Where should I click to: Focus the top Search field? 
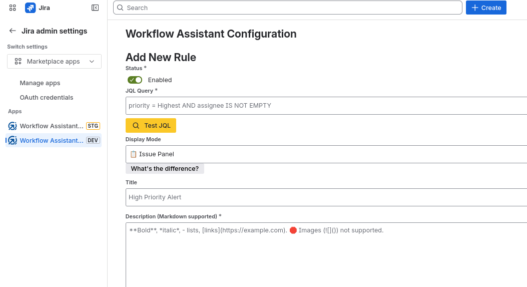point(288,8)
